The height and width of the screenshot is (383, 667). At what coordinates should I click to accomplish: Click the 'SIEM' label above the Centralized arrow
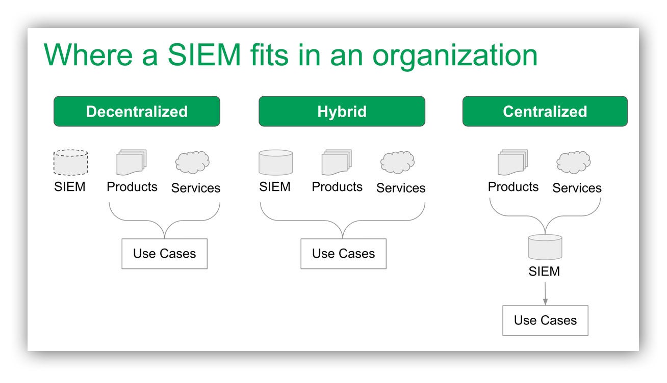click(x=544, y=271)
